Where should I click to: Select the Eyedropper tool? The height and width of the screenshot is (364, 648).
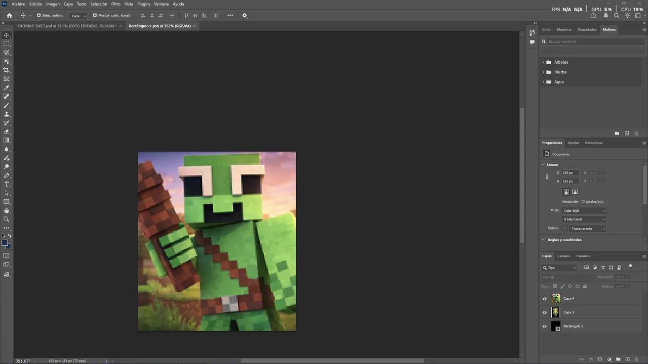(7, 88)
